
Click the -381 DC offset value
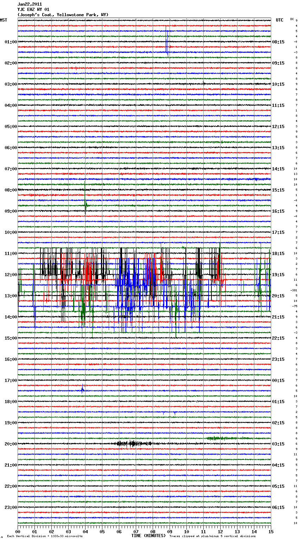tap(294, 290)
